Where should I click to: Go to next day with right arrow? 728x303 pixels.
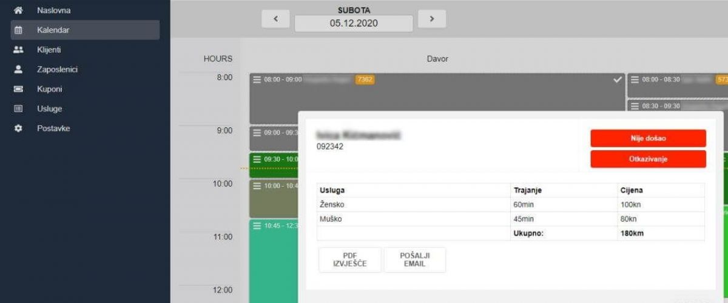(432, 19)
